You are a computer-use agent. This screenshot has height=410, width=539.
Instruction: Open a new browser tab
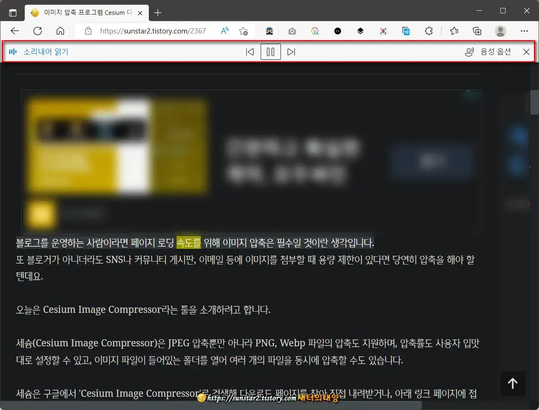[157, 12]
